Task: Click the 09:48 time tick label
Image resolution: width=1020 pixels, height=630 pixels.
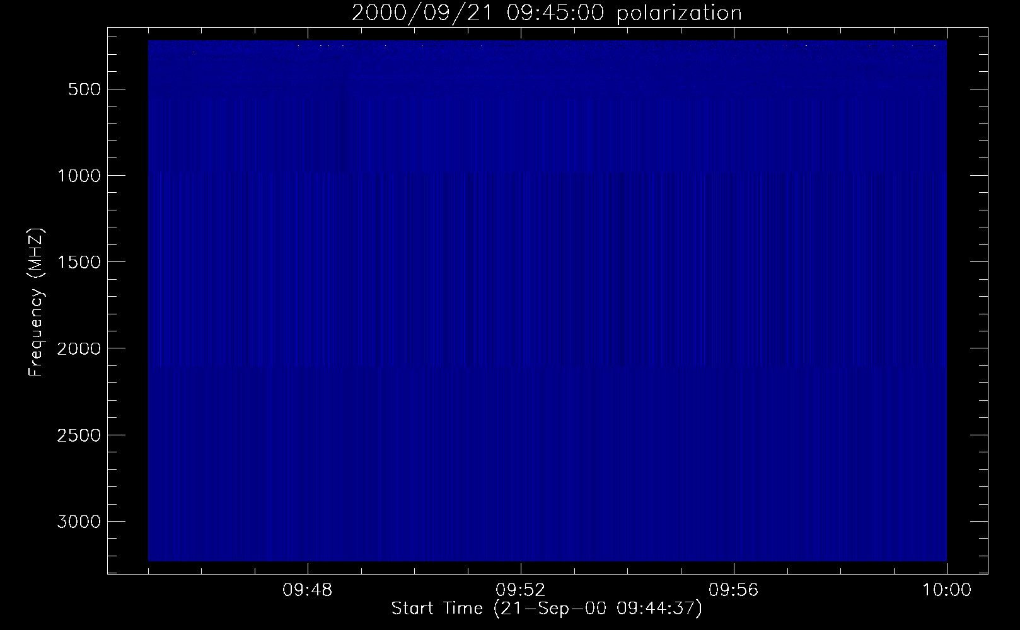Action: [x=308, y=590]
